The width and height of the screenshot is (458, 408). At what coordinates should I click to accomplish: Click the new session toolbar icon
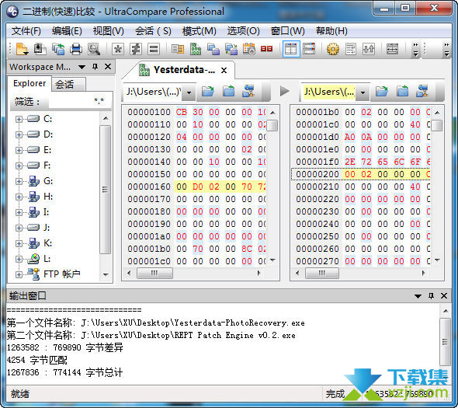23,49
